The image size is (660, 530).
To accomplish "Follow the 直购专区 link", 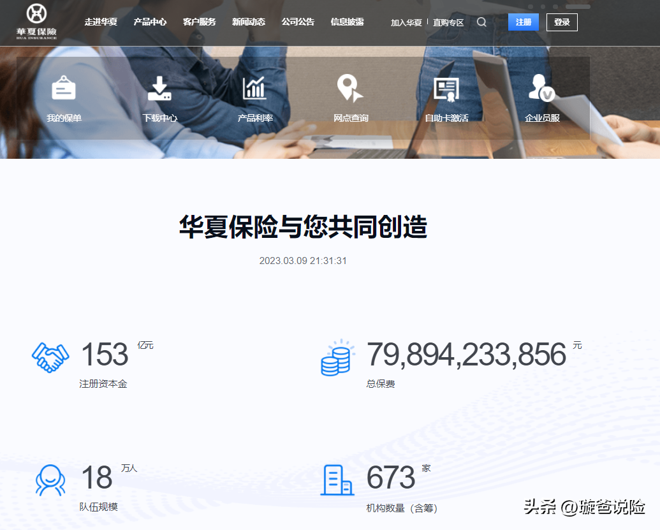I will click(448, 23).
